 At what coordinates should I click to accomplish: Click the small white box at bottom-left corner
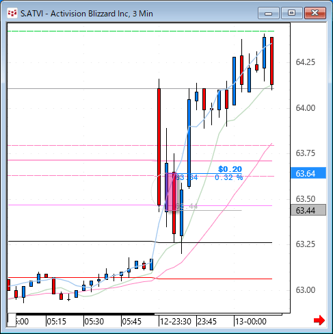[12, 320]
